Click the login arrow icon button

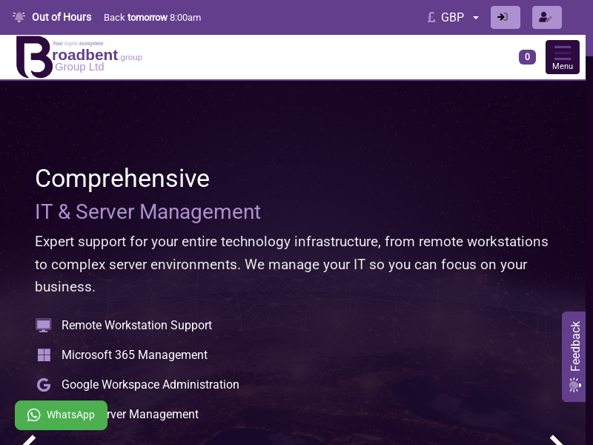pyautogui.click(x=505, y=17)
